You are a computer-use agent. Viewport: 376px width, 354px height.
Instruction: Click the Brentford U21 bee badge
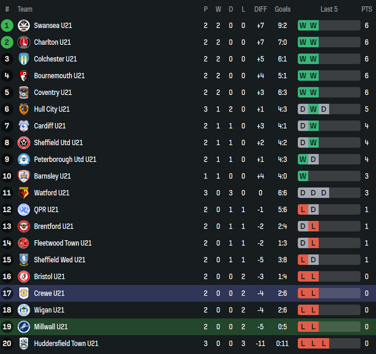[24, 226]
